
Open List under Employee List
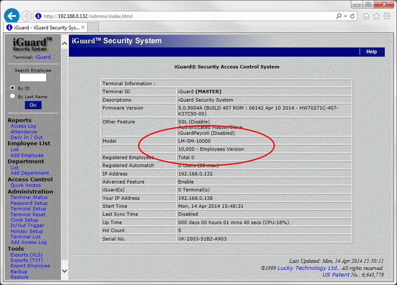coord(15,149)
